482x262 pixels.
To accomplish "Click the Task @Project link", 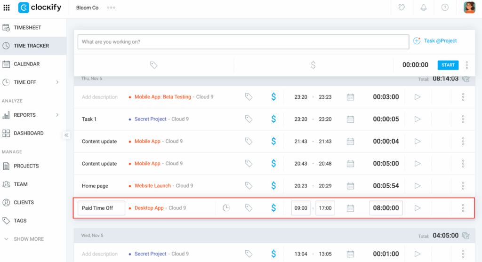I will (435, 41).
